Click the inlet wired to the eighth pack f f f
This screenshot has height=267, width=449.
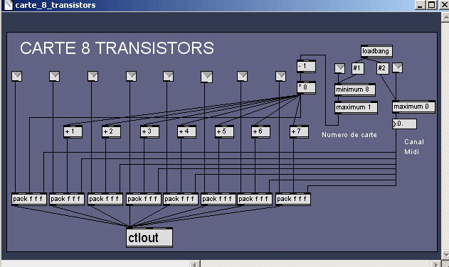pyautogui.click(x=280, y=76)
